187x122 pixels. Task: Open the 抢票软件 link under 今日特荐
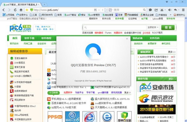point(68,93)
